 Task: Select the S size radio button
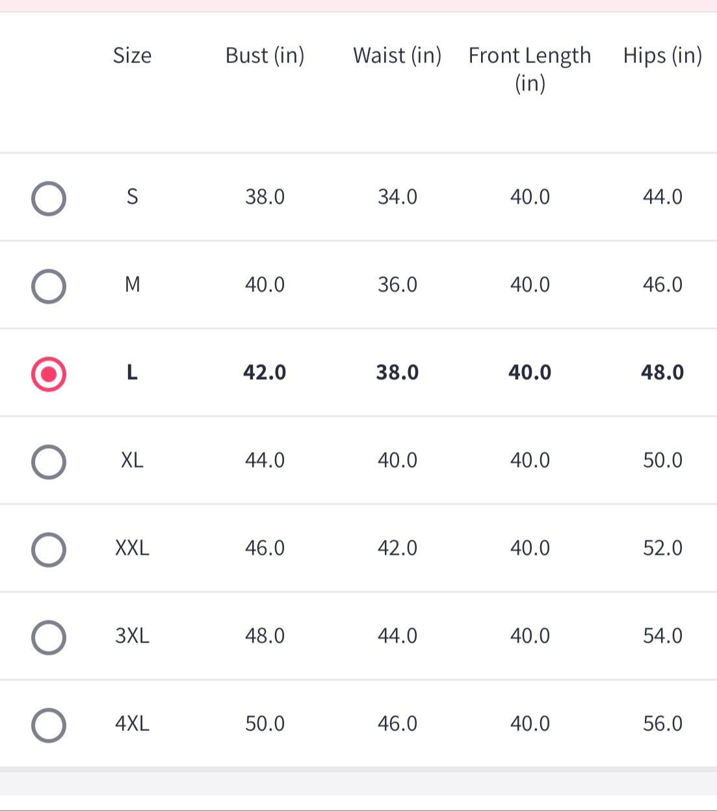[49, 198]
